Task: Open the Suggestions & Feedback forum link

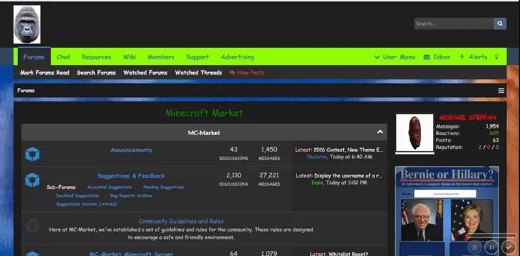Action: coord(131,175)
